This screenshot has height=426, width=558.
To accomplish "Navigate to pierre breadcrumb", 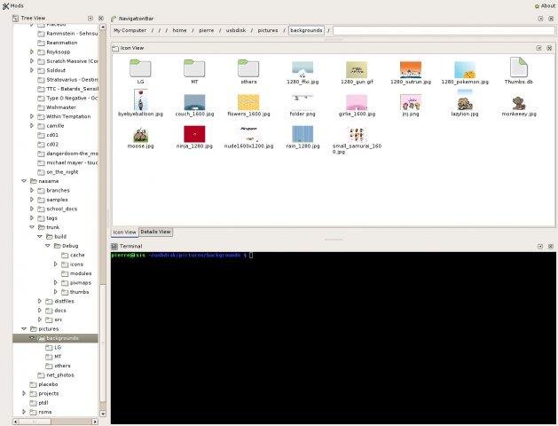I will [207, 30].
